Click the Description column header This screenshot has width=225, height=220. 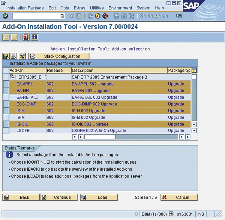tap(120, 70)
